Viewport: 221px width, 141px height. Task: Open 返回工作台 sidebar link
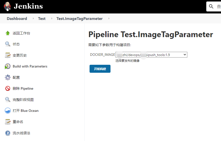point(21,33)
